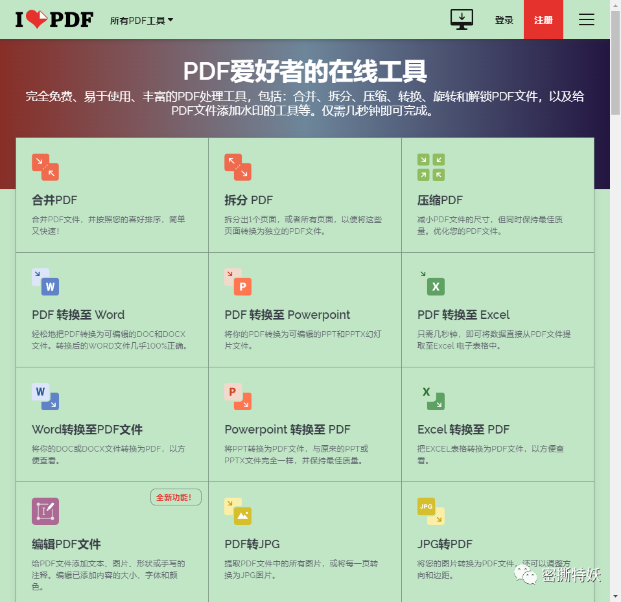The height and width of the screenshot is (602, 621).
Task: Click the 减小PDF文件的尺寸 description text
Action: (x=490, y=226)
